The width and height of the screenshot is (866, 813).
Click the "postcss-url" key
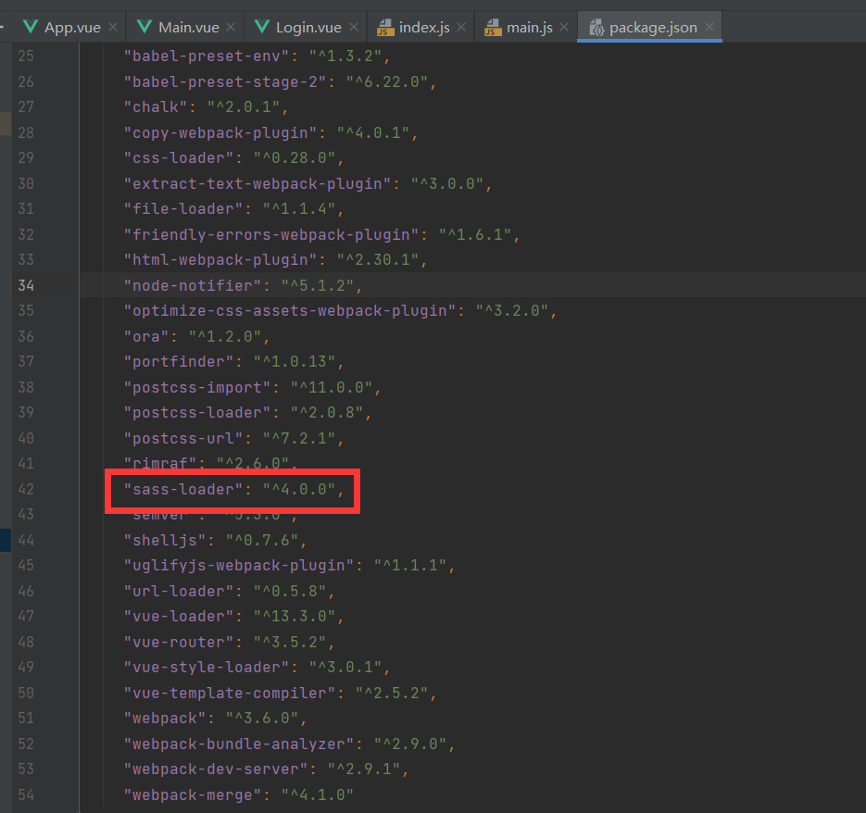point(183,439)
